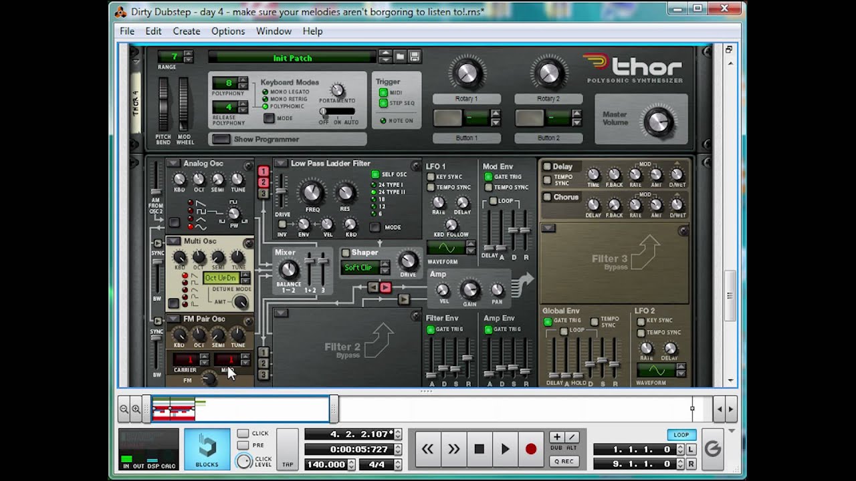
Task: Toggle the Pre count-in checkbox
Action: coord(243,446)
